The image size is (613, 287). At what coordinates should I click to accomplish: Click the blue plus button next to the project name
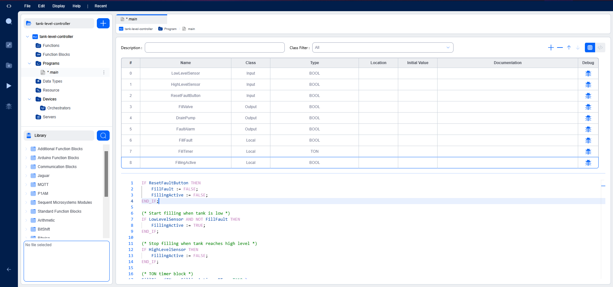(x=103, y=23)
